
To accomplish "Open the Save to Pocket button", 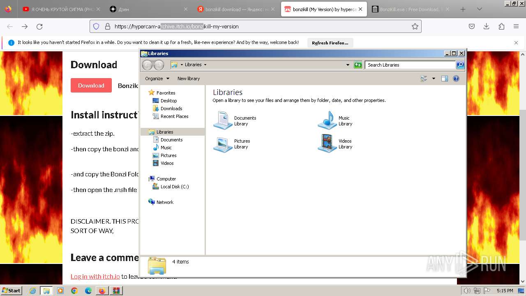I will pos(472,26).
